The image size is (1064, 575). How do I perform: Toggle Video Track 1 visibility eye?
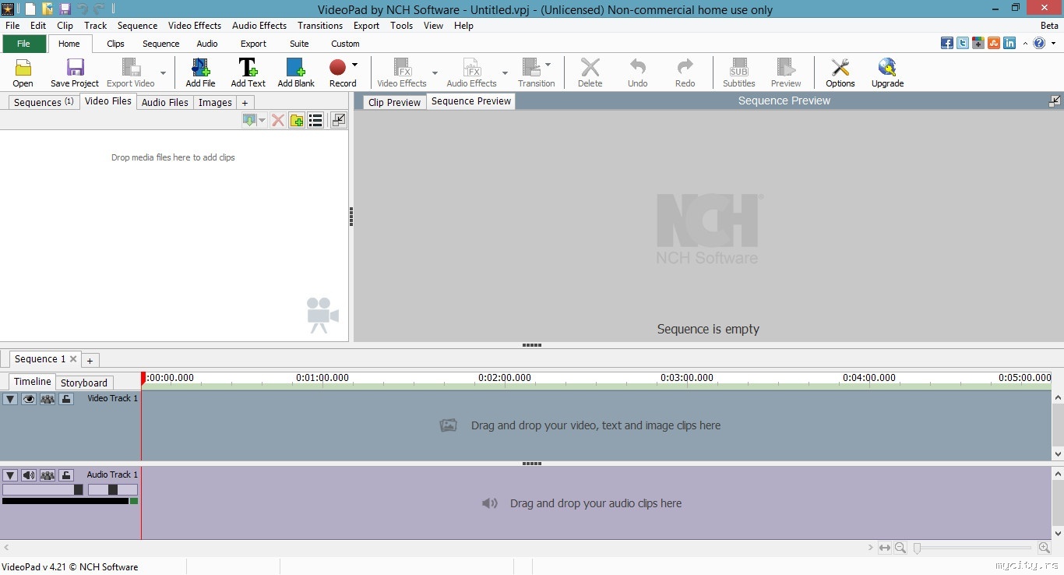coord(29,399)
